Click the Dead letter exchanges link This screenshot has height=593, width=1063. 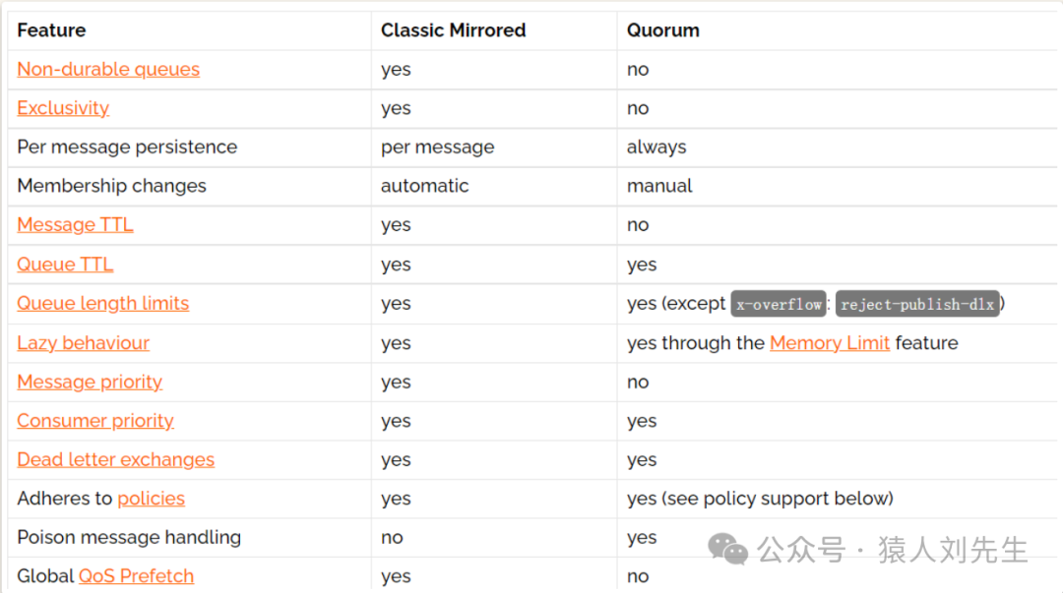[x=115, y=459]
